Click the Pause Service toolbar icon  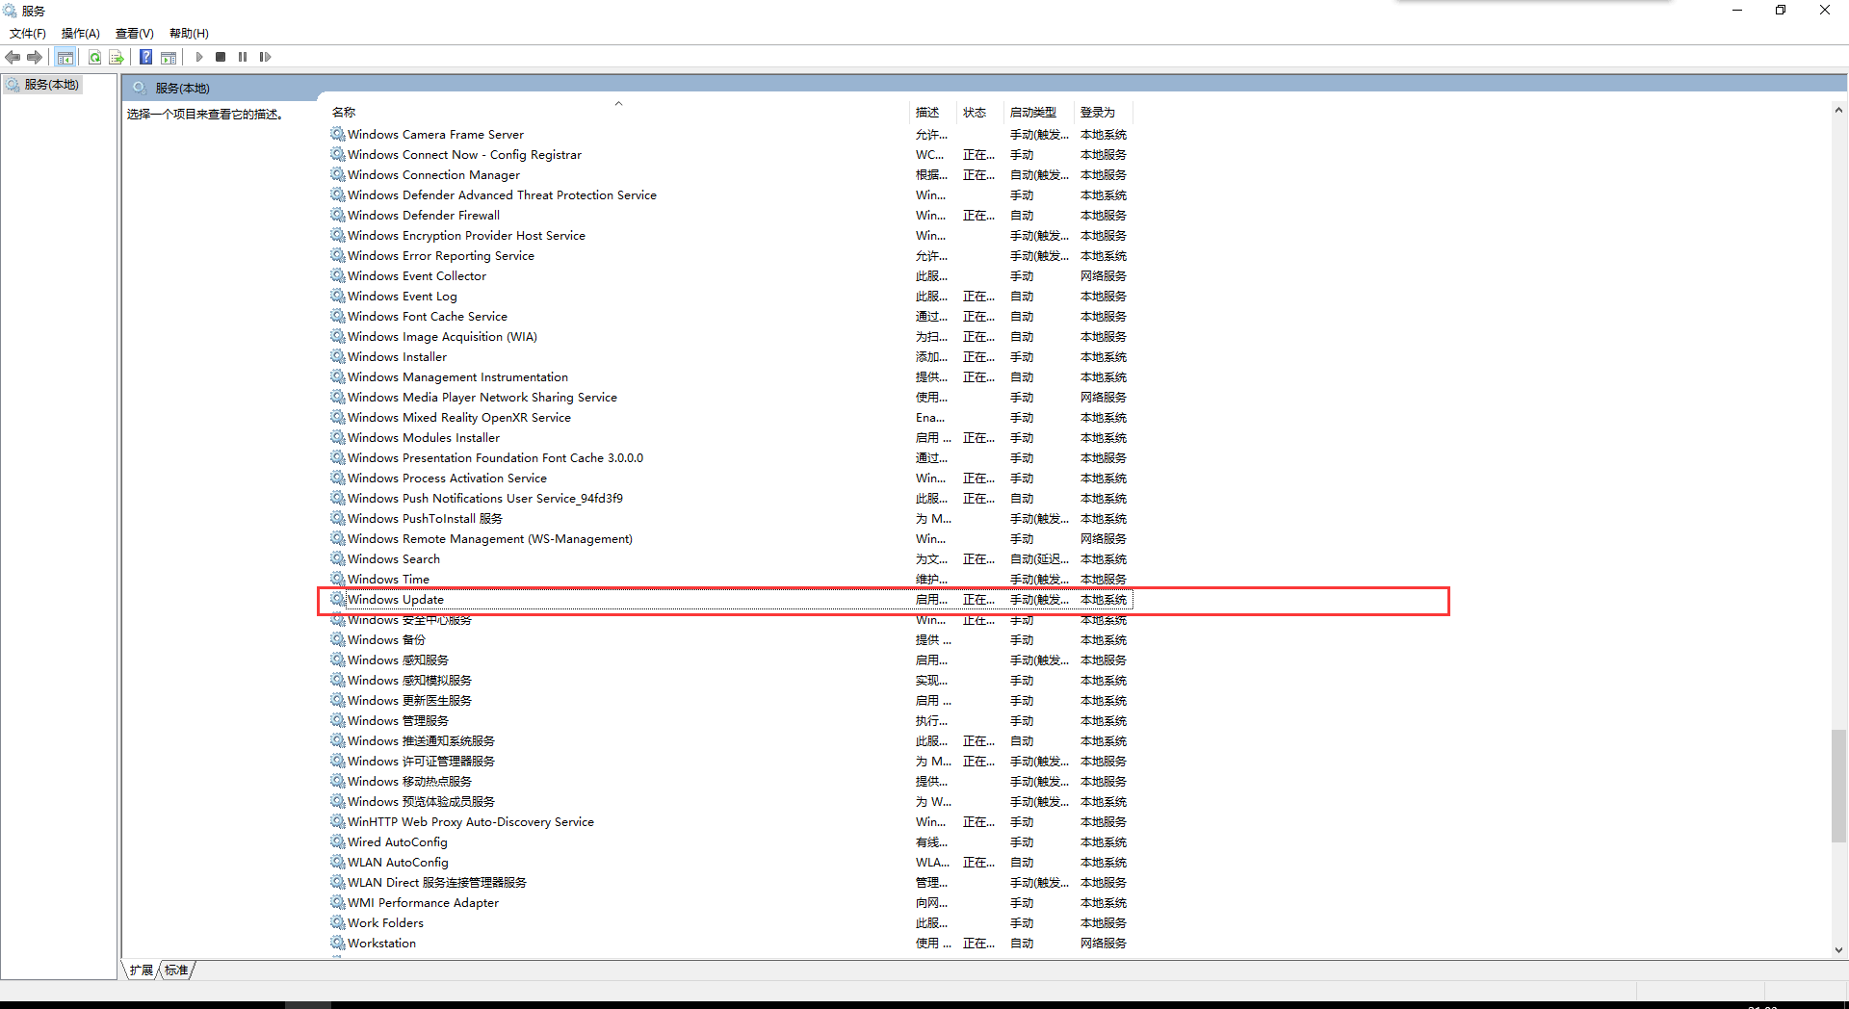pos(243,57)
